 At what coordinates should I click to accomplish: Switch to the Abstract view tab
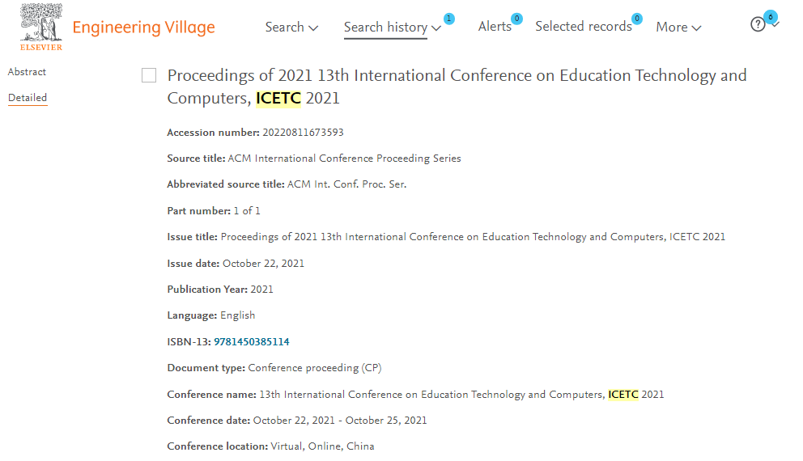27,72
